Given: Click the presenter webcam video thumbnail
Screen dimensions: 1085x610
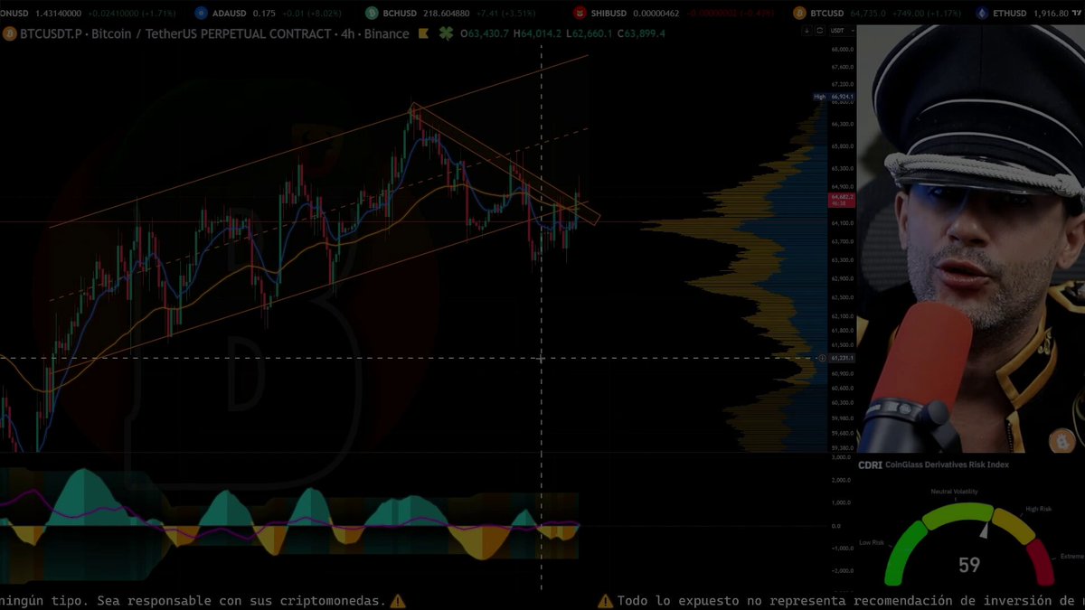Looking at the screenshot, I should pyautogui.click(x=970, y=239).
